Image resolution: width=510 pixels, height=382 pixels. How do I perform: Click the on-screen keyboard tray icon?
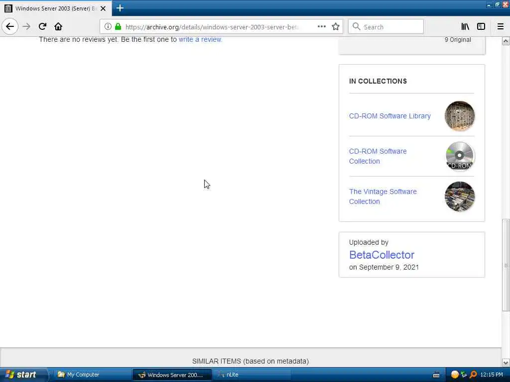(436, 375)
